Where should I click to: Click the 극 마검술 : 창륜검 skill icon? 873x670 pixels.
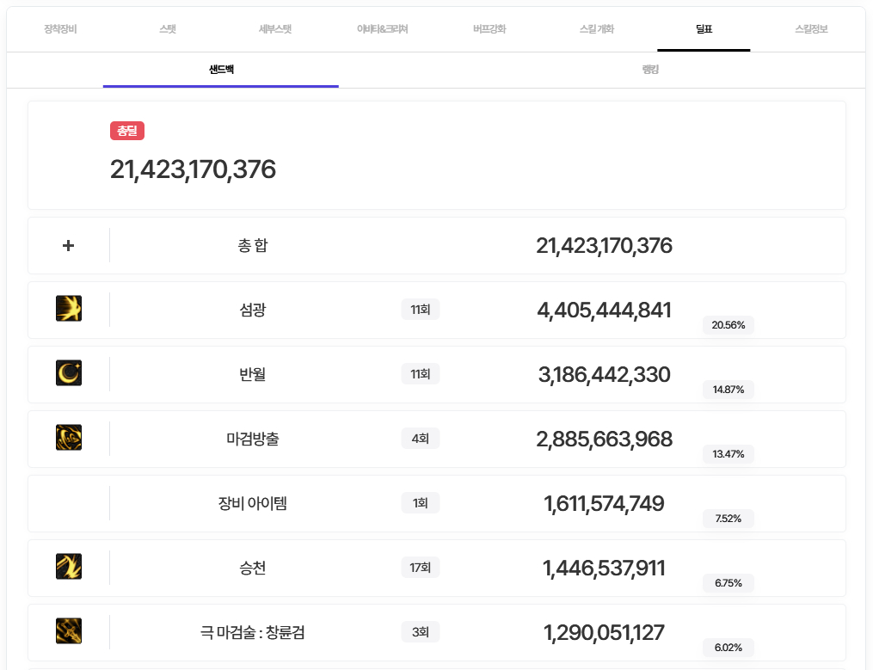[69, 631]
